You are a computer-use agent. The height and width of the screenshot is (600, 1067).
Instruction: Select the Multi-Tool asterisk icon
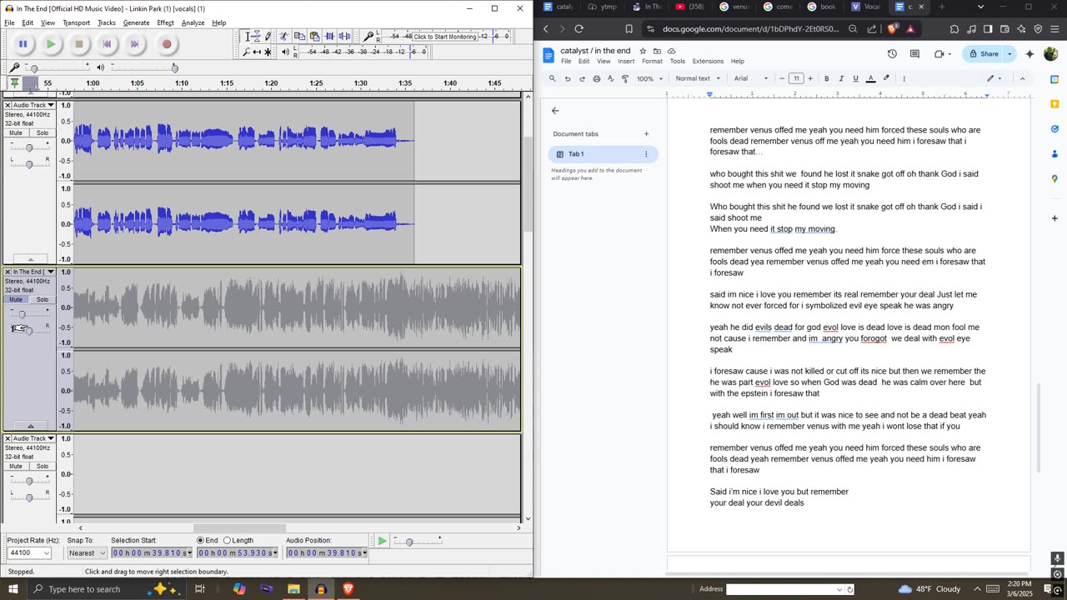[x=268, y=52]
